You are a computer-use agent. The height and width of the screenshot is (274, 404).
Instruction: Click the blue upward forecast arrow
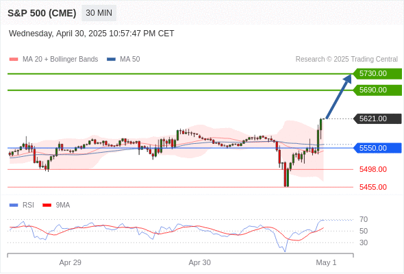click(x=339, y=96)
